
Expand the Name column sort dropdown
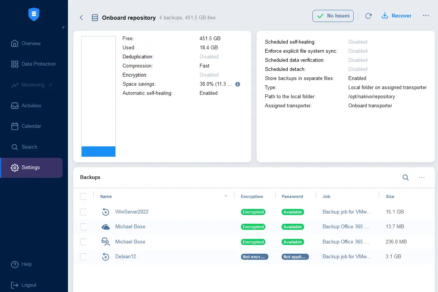point(226,196)
